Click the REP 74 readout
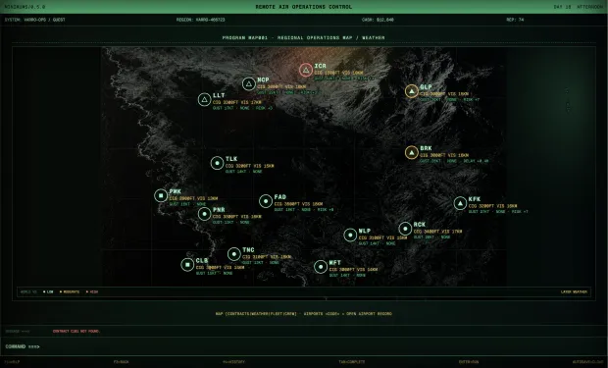The image size is (608, 368). pos(515,20)
